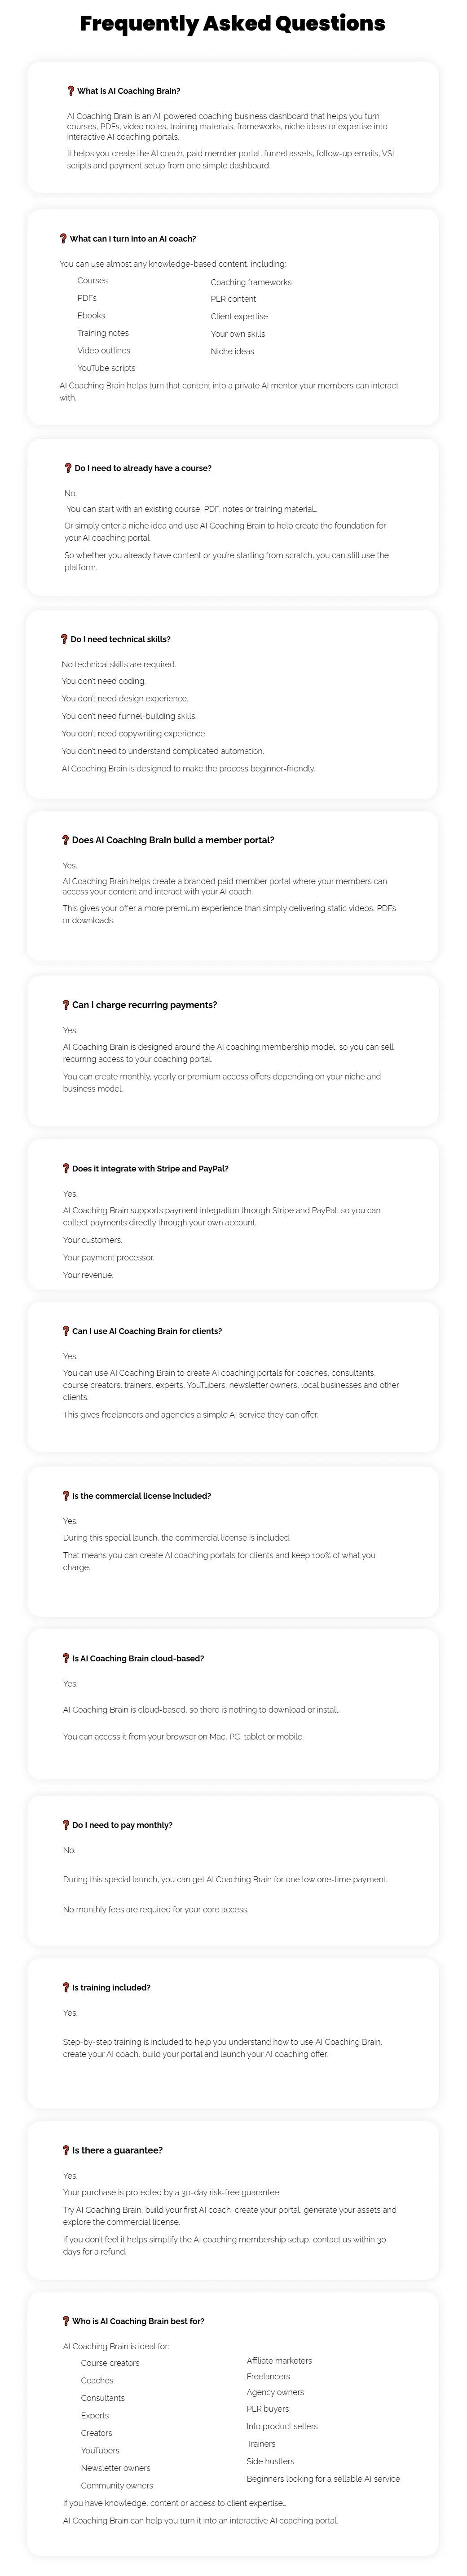Collapse the "Is the commercial license included?" question

tap(141, 1496)
